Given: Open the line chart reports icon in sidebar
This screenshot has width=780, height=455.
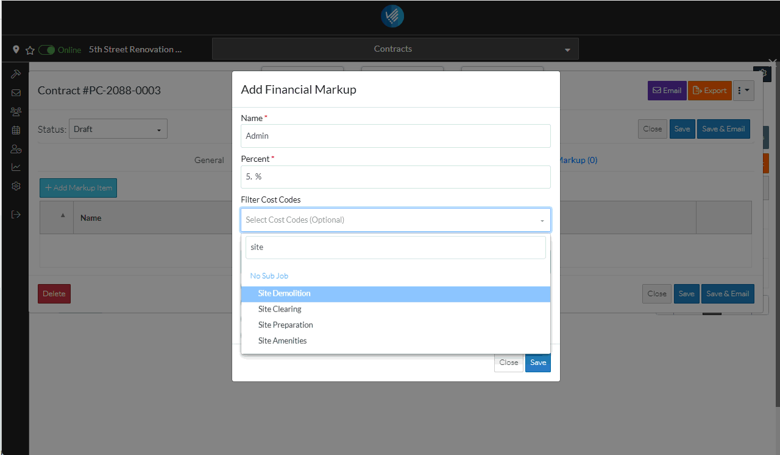Looking at the screenshot, I should click(x=16, y=167).
